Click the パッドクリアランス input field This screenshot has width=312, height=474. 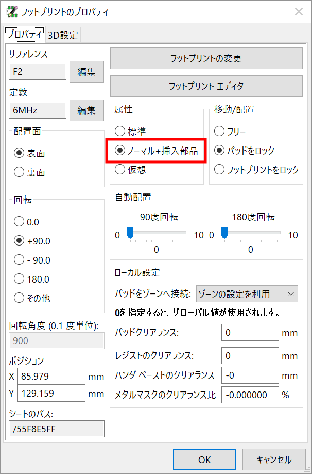250,333
